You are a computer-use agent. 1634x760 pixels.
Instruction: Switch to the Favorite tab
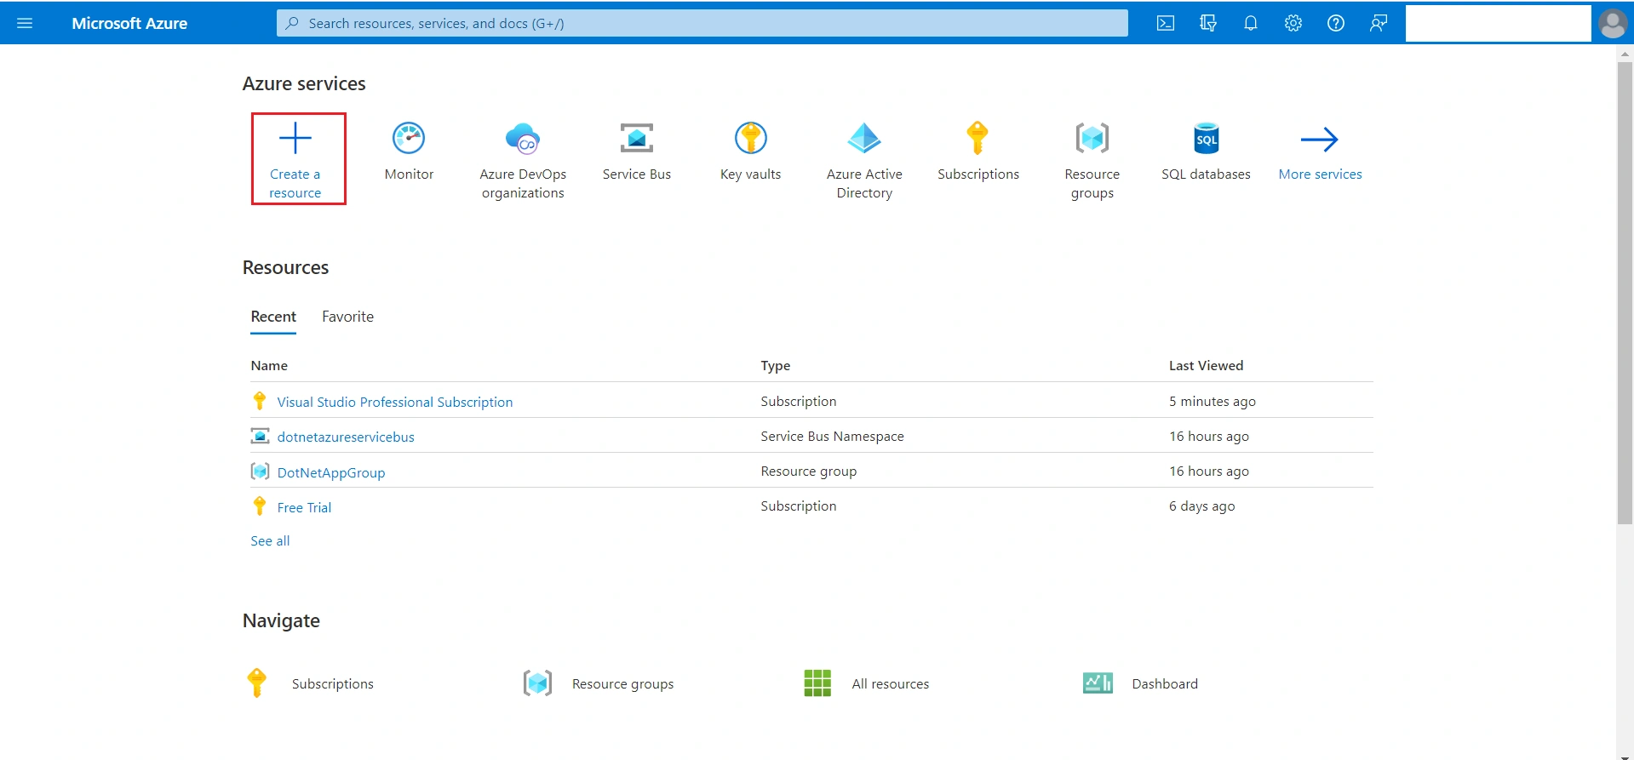[x=347, y=316]
